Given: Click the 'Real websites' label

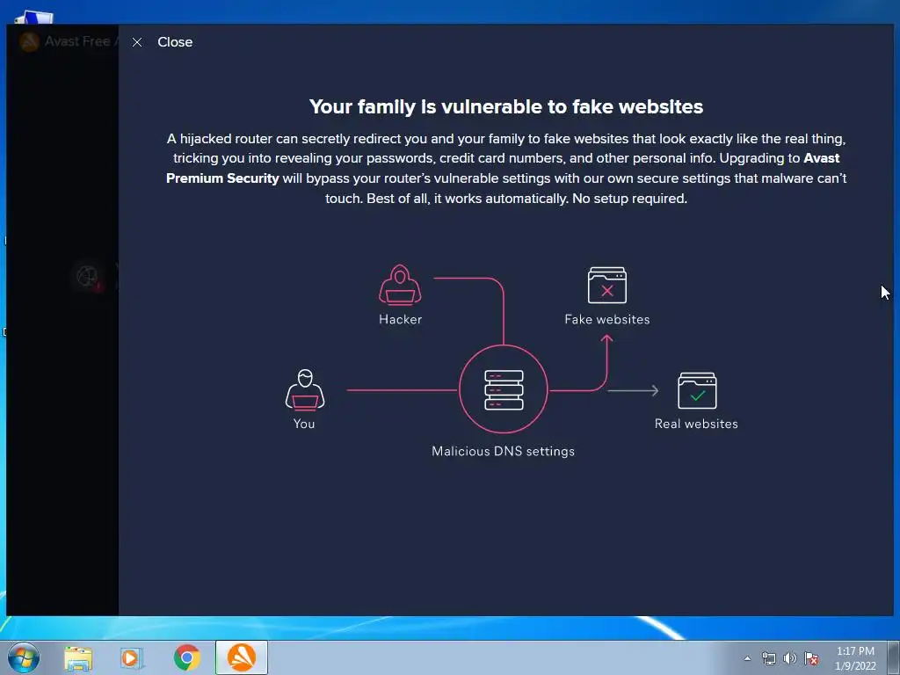Looking at the screenshot, I should coord(696,424).
